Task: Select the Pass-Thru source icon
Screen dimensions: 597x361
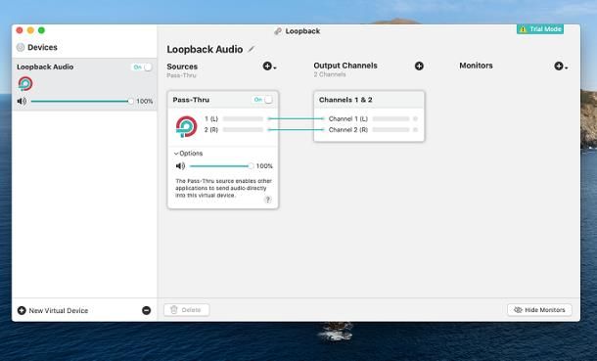Action: tap(187, 126)
